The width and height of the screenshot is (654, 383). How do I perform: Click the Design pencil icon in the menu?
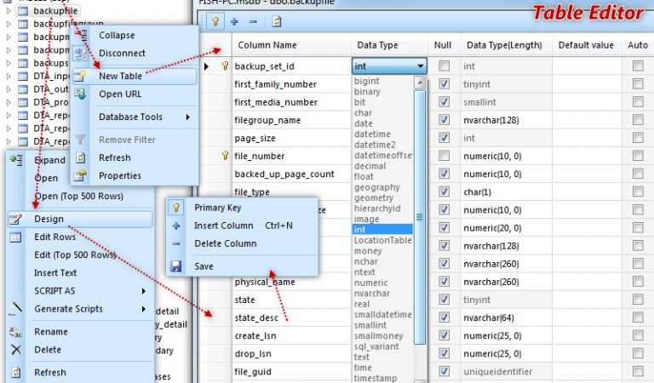[x=16, y=219]
